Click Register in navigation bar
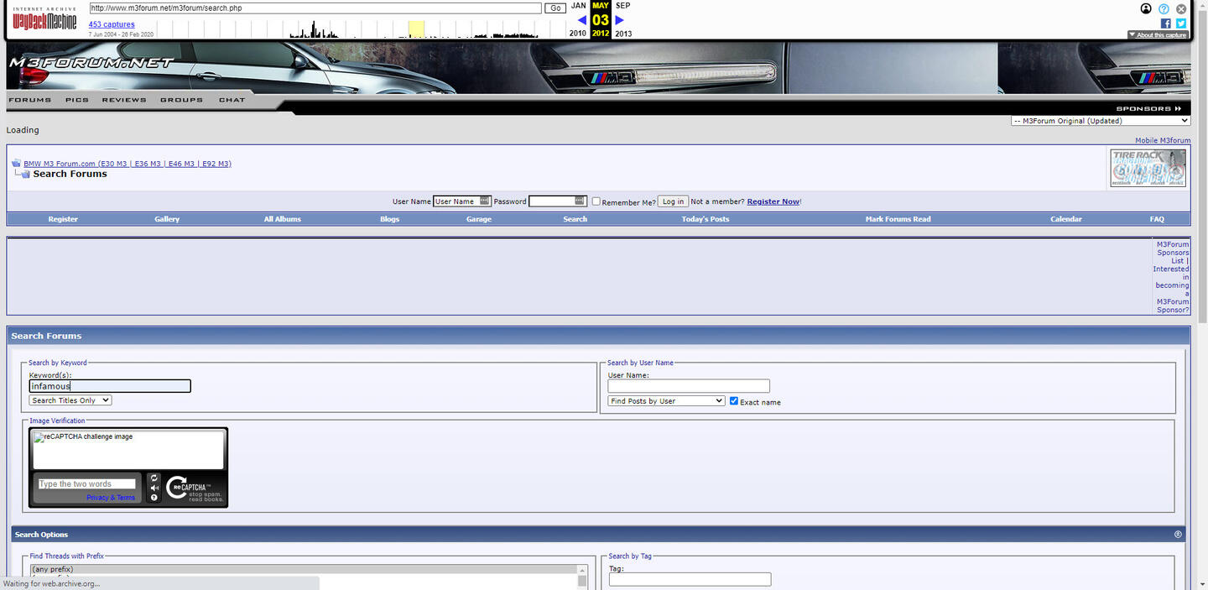Image resolution: width=1208 pixels, height=590 pixels. [63, 219]
